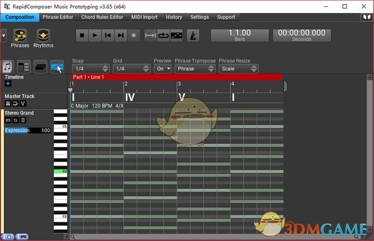
Task: Open the Support tab
Action: (226, 17)
